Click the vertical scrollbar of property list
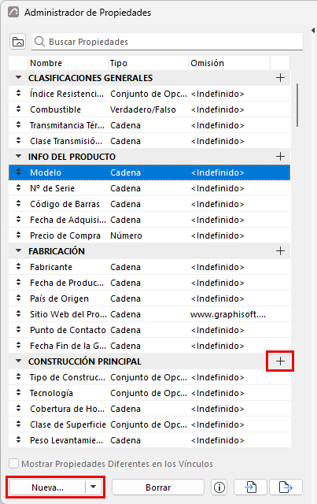 pos(297,105)
